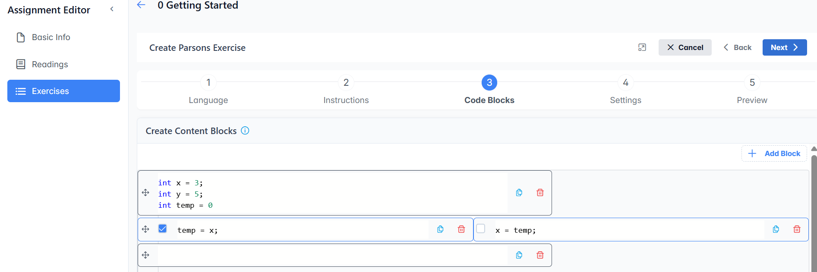The width and height of the screenshot is (817, 272).
Task: Collapse the Assignment Editor sidebar
Action: point(112,9)
